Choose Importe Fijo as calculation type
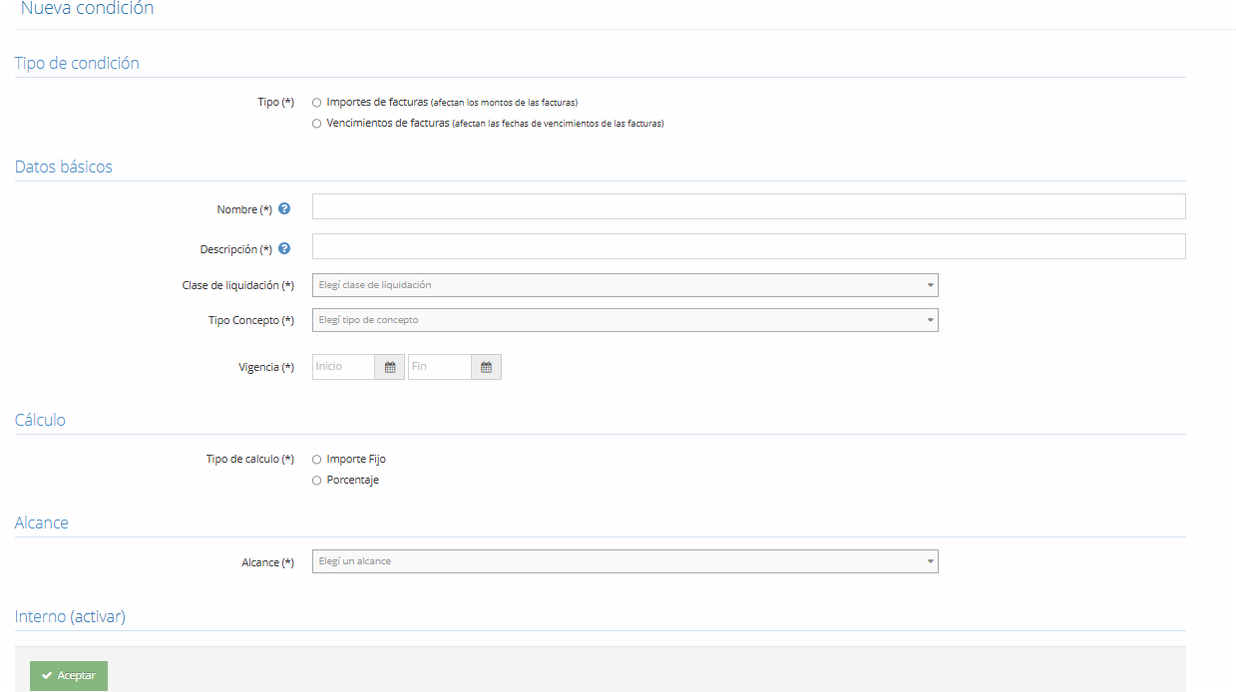Viewport: 1236px width, 692px height. pyautogui.click(x=317, y=460)
